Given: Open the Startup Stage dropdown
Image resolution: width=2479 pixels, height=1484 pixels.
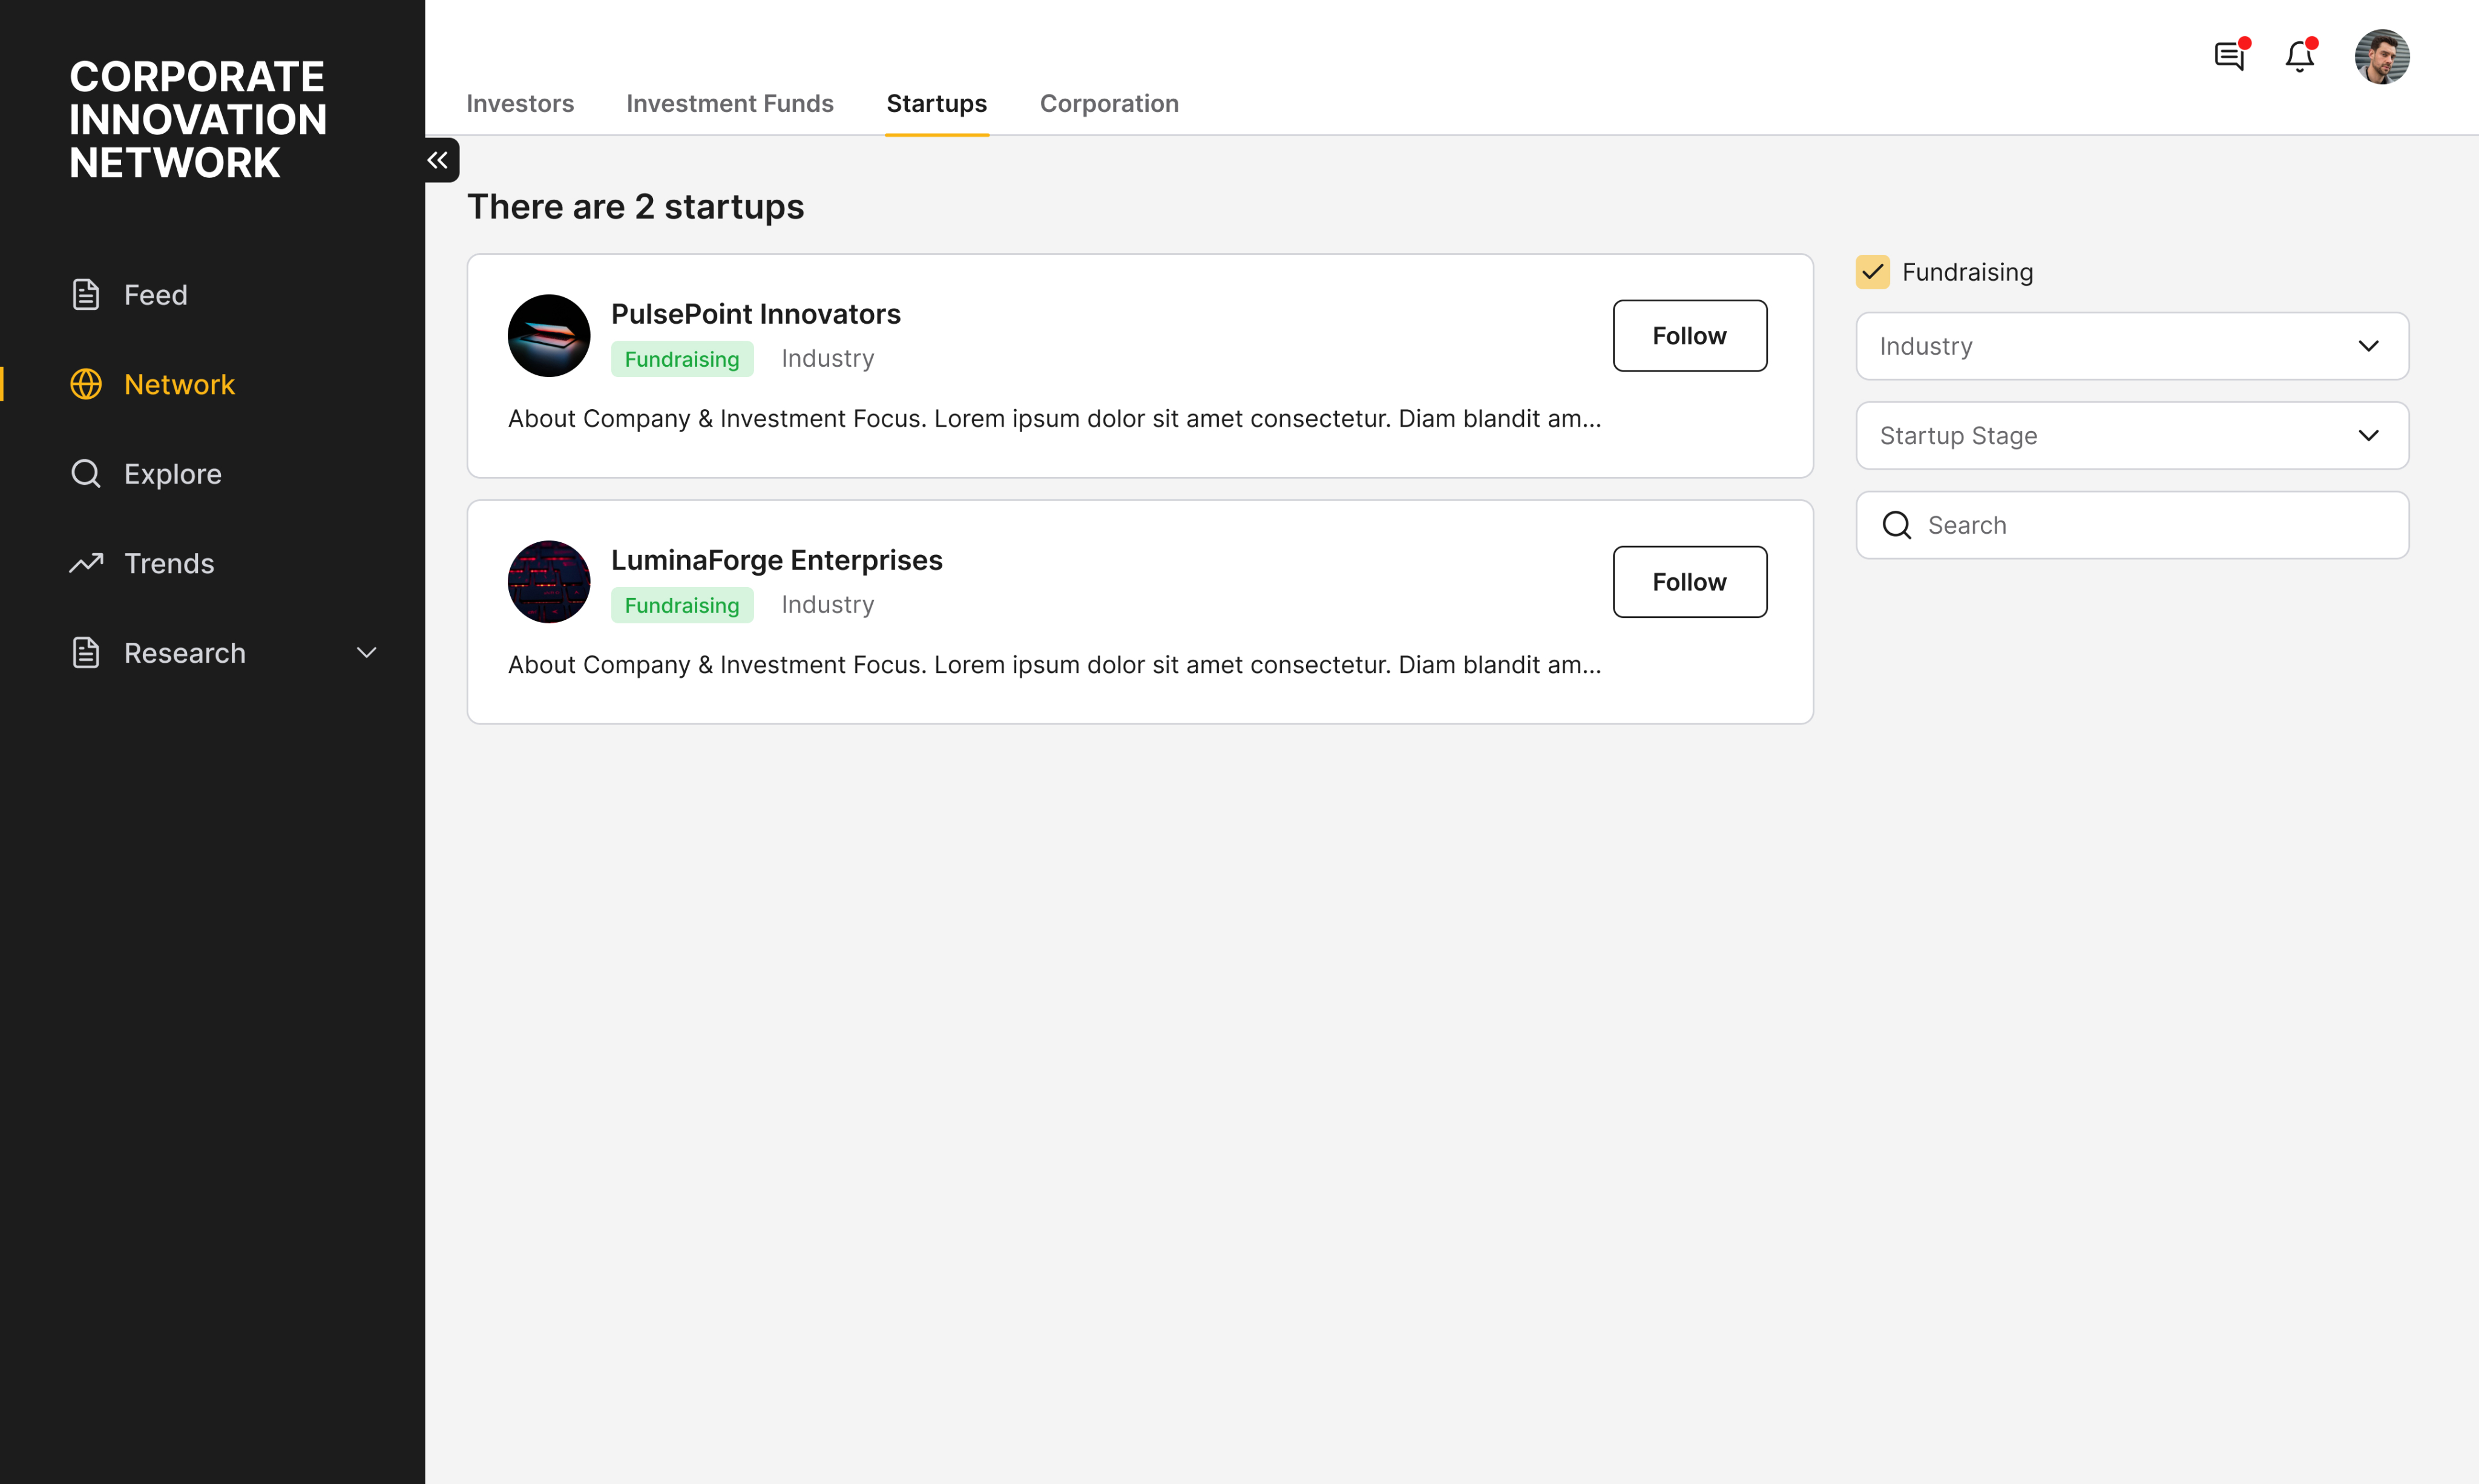Looking at the screenshot, I should [x=2131, y=436].
